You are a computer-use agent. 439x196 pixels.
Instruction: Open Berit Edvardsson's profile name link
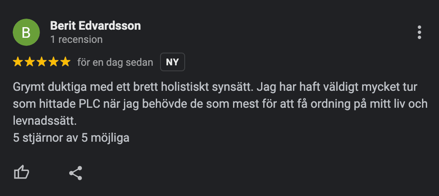click(x=96, y=26)
